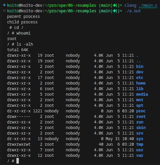Viewport: 160px width, 165px height.
Task: Select the 'root' whoami output line
Action: 12,39
